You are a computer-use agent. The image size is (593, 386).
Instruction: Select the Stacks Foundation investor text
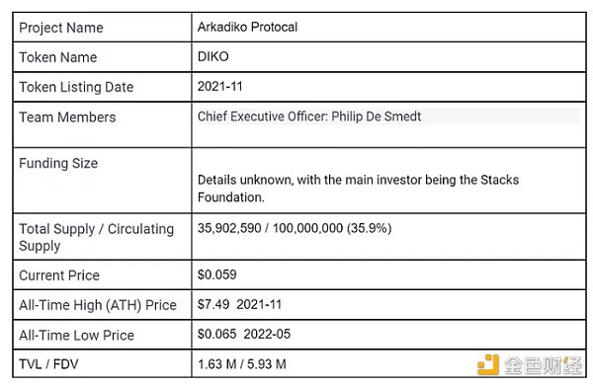coord(358,189)
